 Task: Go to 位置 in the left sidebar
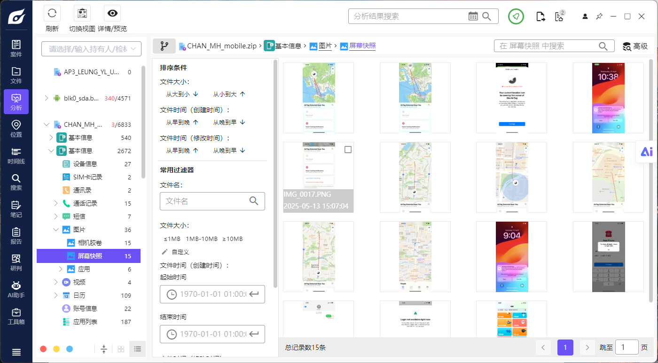(x=16, y=128)
